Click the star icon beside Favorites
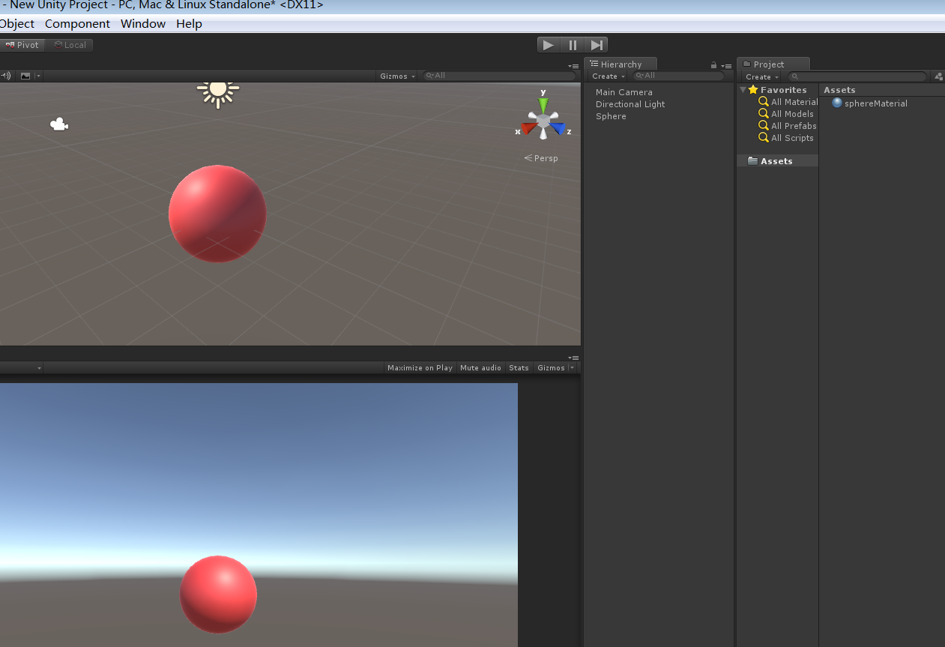Screen dimensions: 945x647 (752, 89)
